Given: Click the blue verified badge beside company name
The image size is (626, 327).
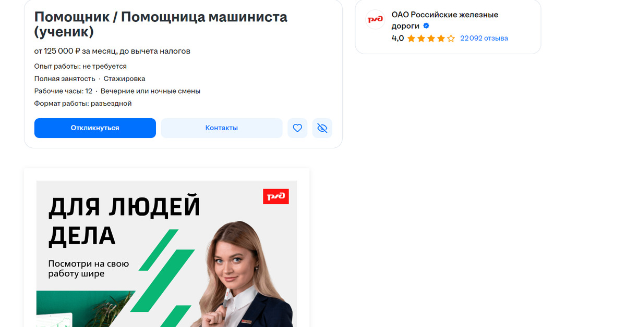Looking at the screenshot, I should tap(426, 26).
